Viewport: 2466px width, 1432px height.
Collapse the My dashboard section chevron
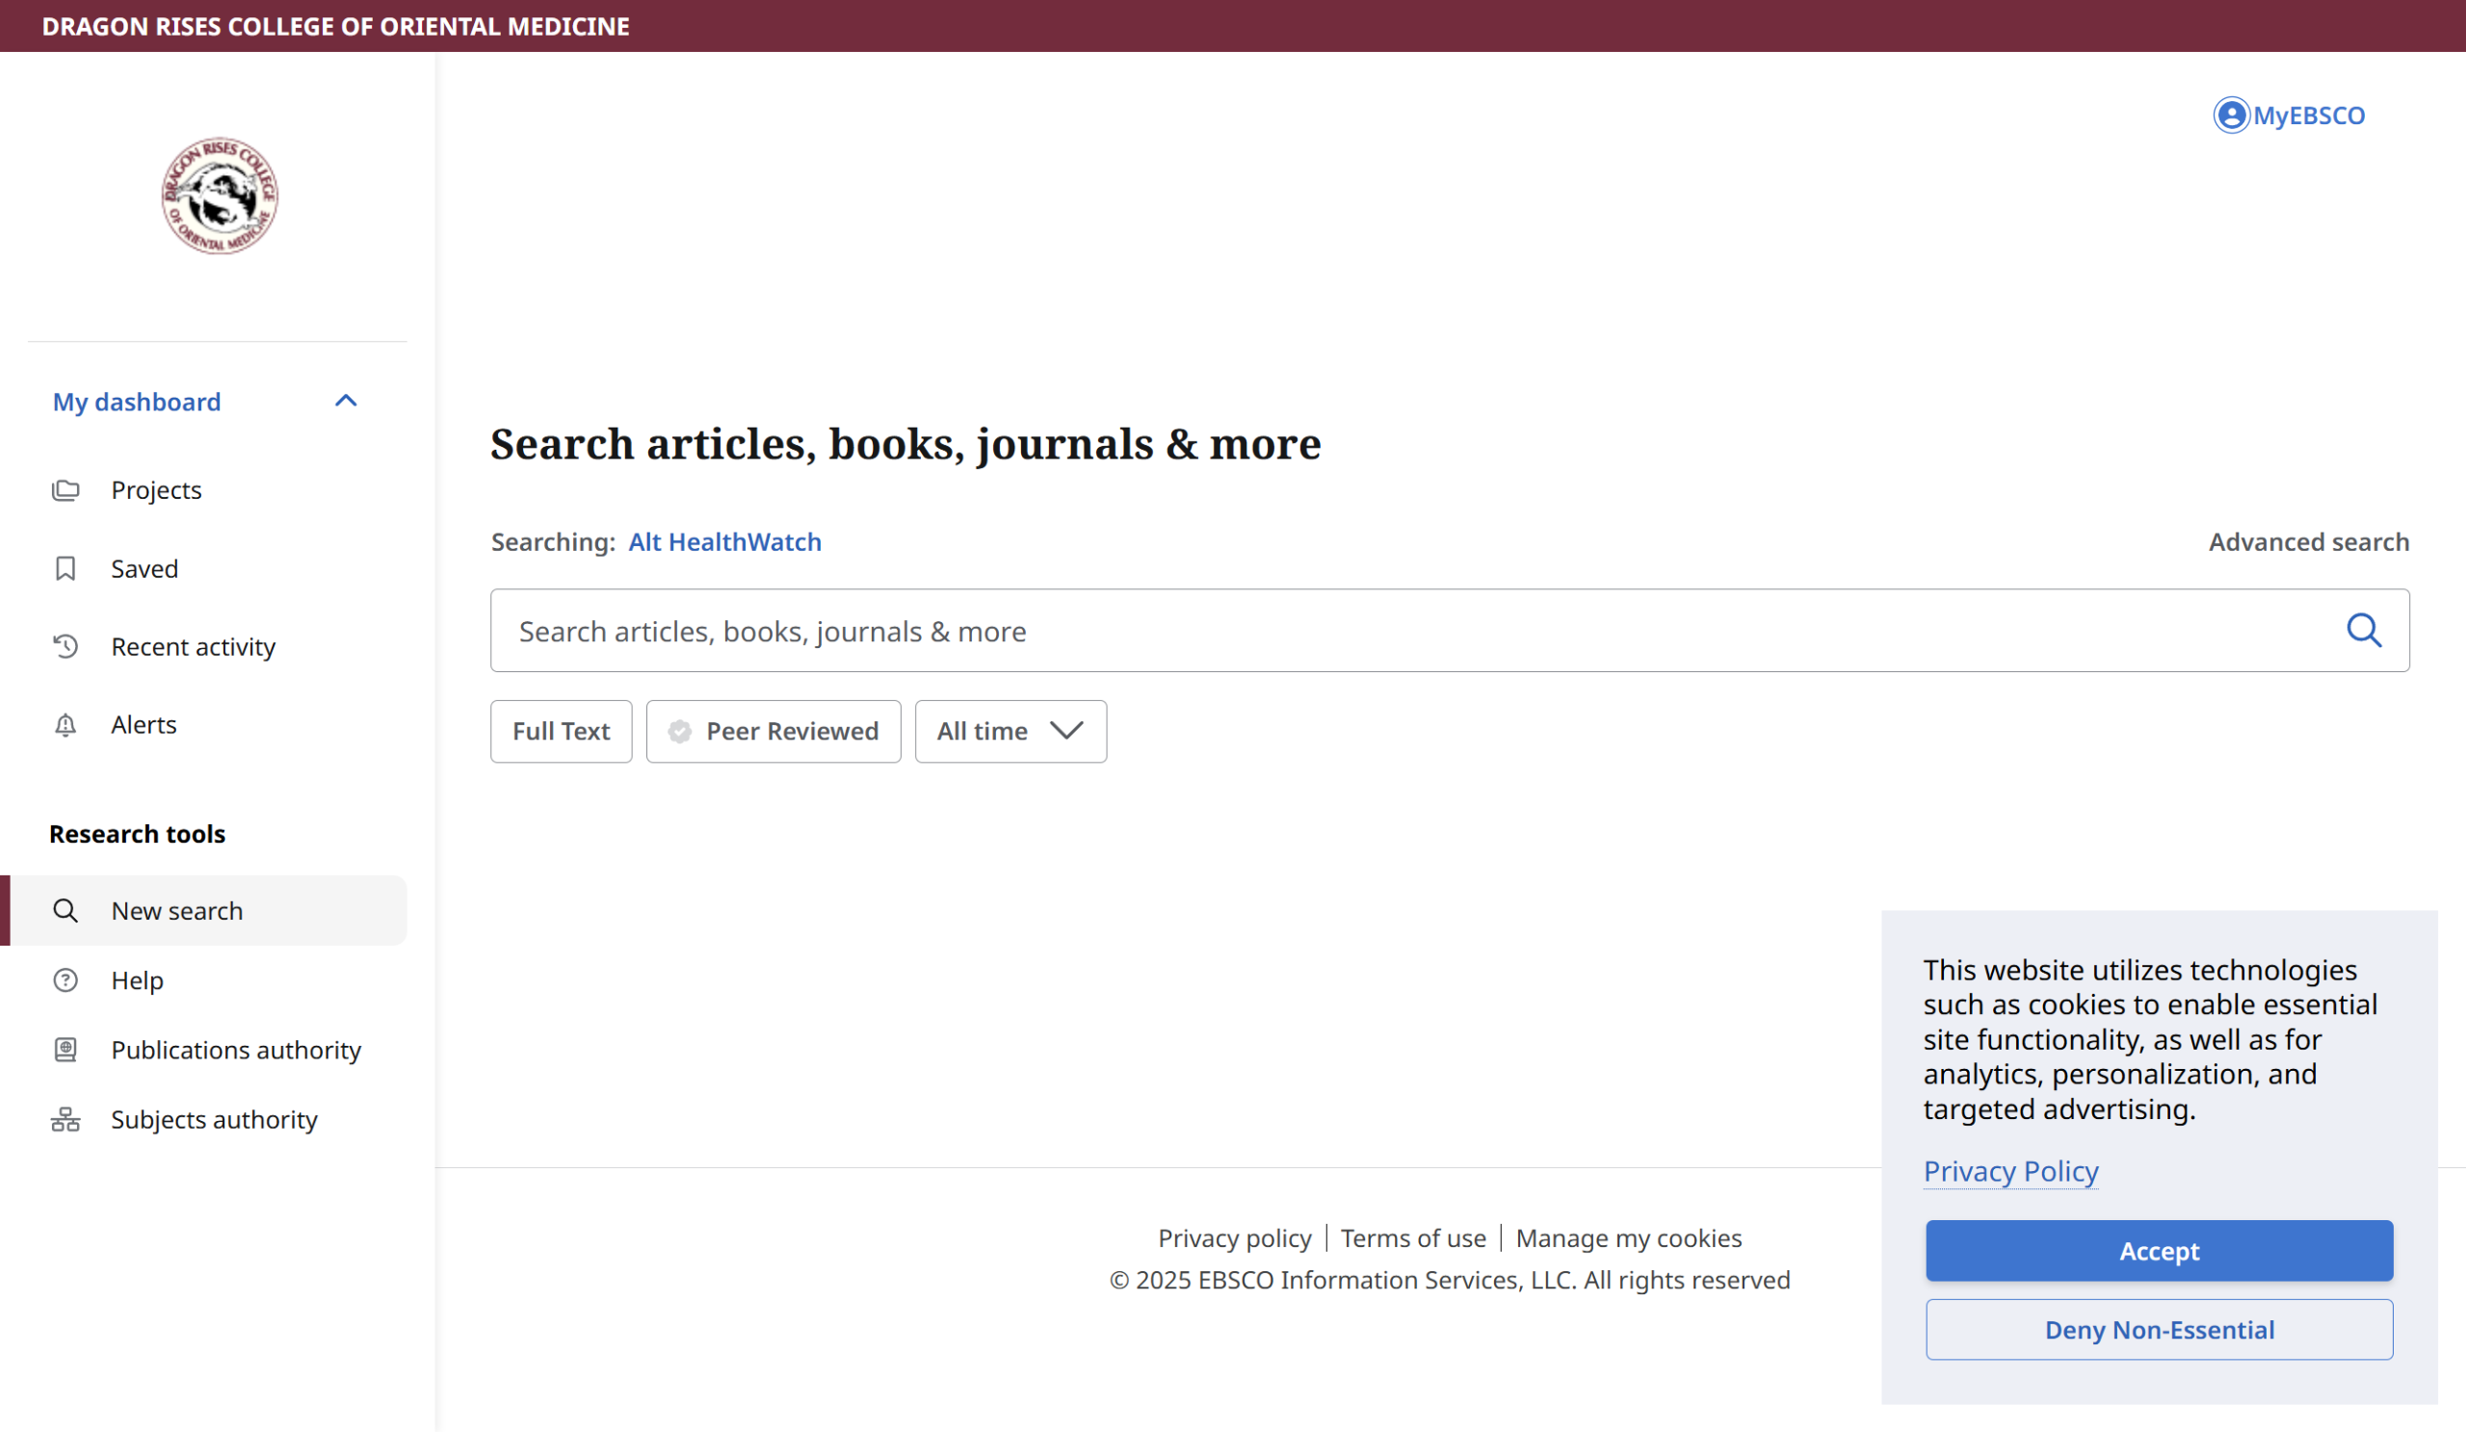click(346, 401)
